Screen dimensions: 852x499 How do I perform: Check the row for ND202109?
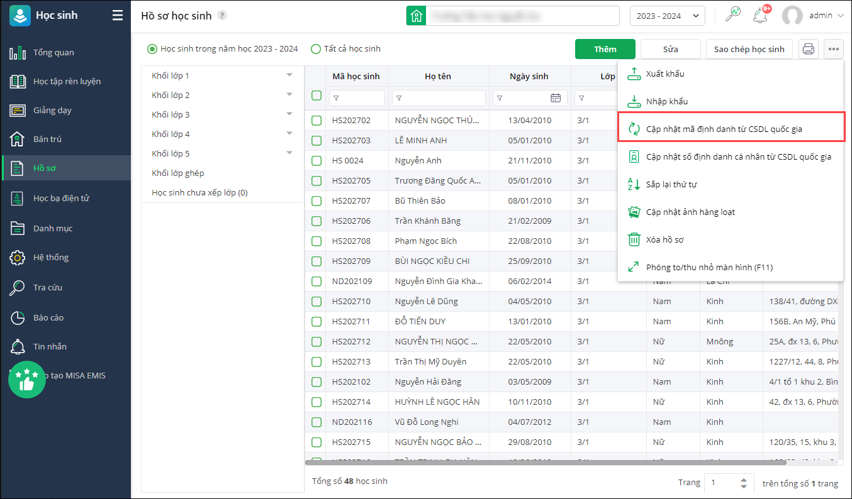pos(317,282)
